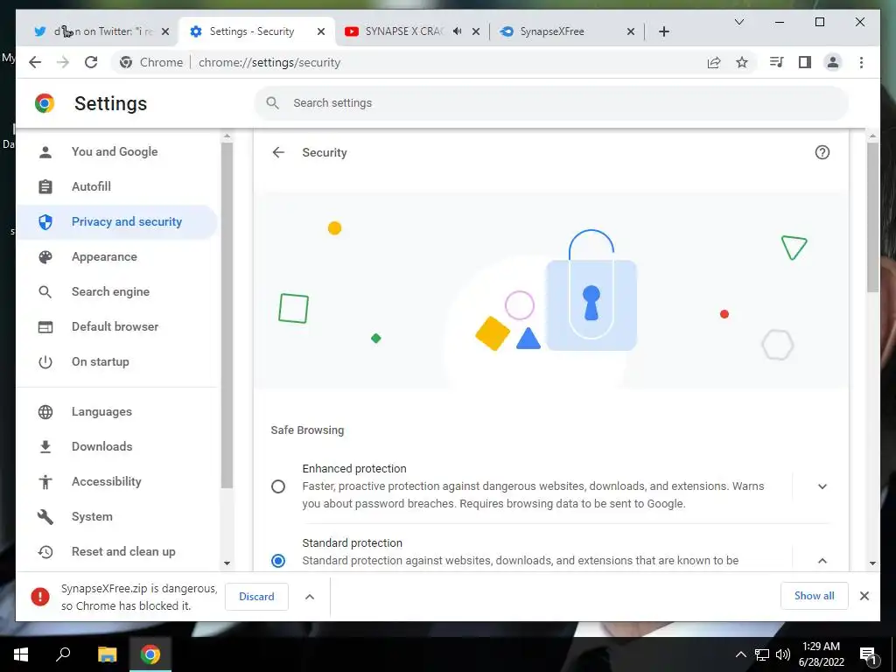Reload the current page
Viewport: 896px width, 672px height.
(x=91, y=62)
